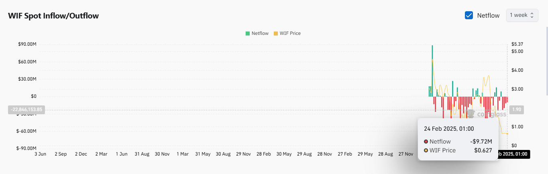Click the WIF price line end marker
This screenshot has width=548, height=174.
point(507,134)
